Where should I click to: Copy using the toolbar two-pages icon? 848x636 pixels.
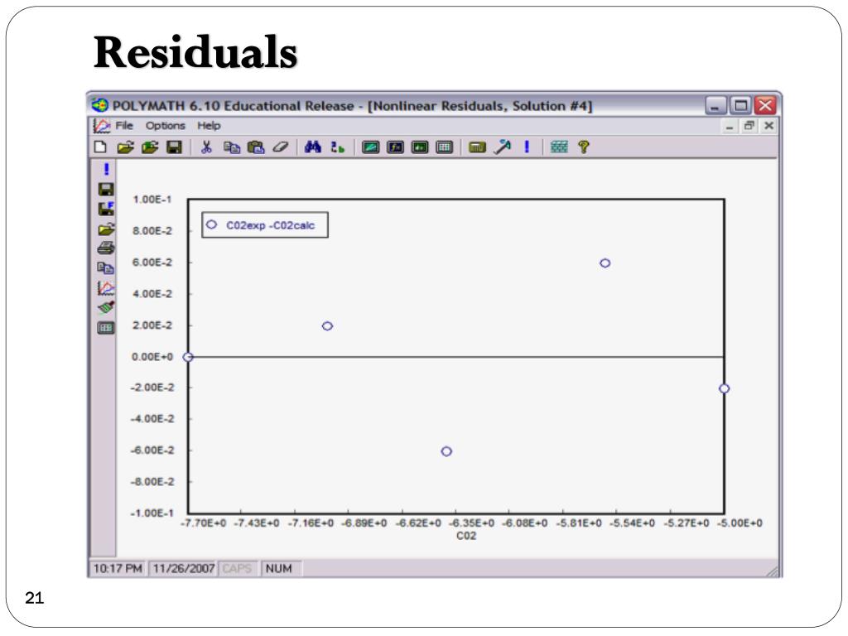[232, 147]
